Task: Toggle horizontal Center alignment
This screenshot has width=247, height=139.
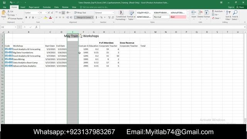Action: [x=60, y=17]
